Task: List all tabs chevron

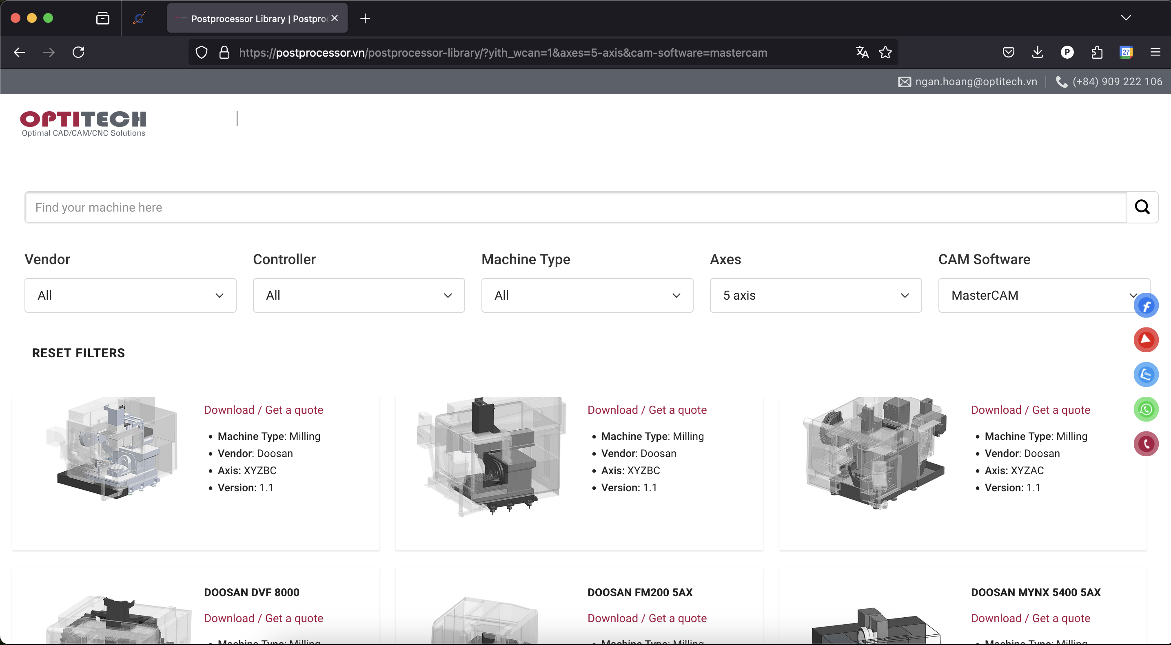Action: click(1126, 18)
